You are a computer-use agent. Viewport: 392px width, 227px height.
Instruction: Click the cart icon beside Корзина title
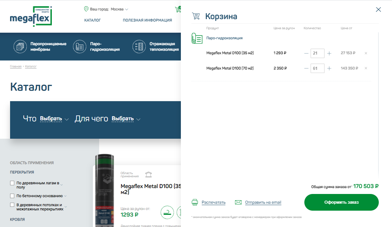coord(196,16)
